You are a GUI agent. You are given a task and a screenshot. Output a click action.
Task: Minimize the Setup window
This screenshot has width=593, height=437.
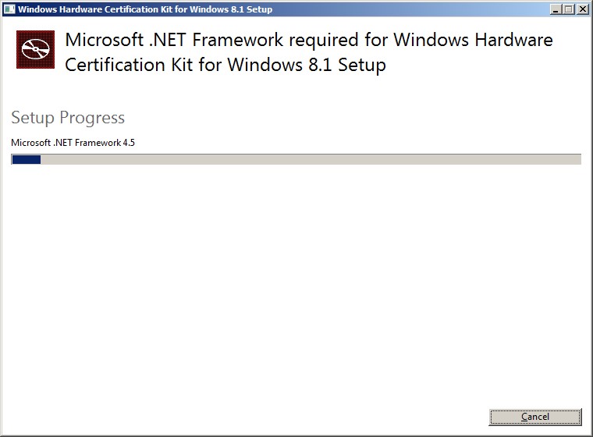point(556,9)
